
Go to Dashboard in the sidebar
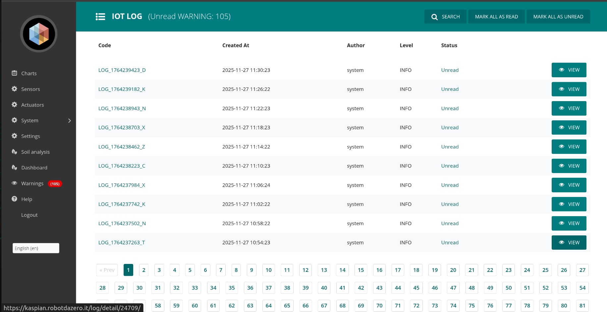[x=34, y=168]
